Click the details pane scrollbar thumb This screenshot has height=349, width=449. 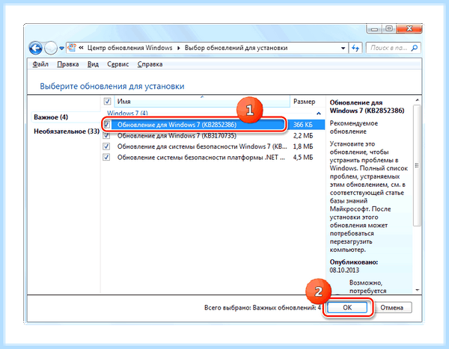[x=418, y=165]
